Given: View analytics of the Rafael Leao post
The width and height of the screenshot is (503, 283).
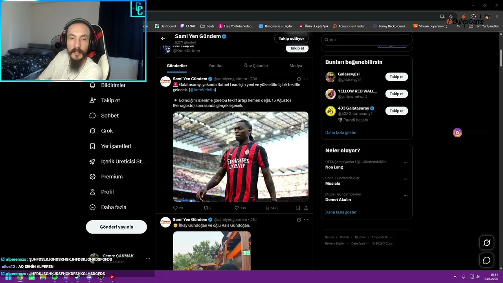Looking at the screenshot, I should click(271, 208).
